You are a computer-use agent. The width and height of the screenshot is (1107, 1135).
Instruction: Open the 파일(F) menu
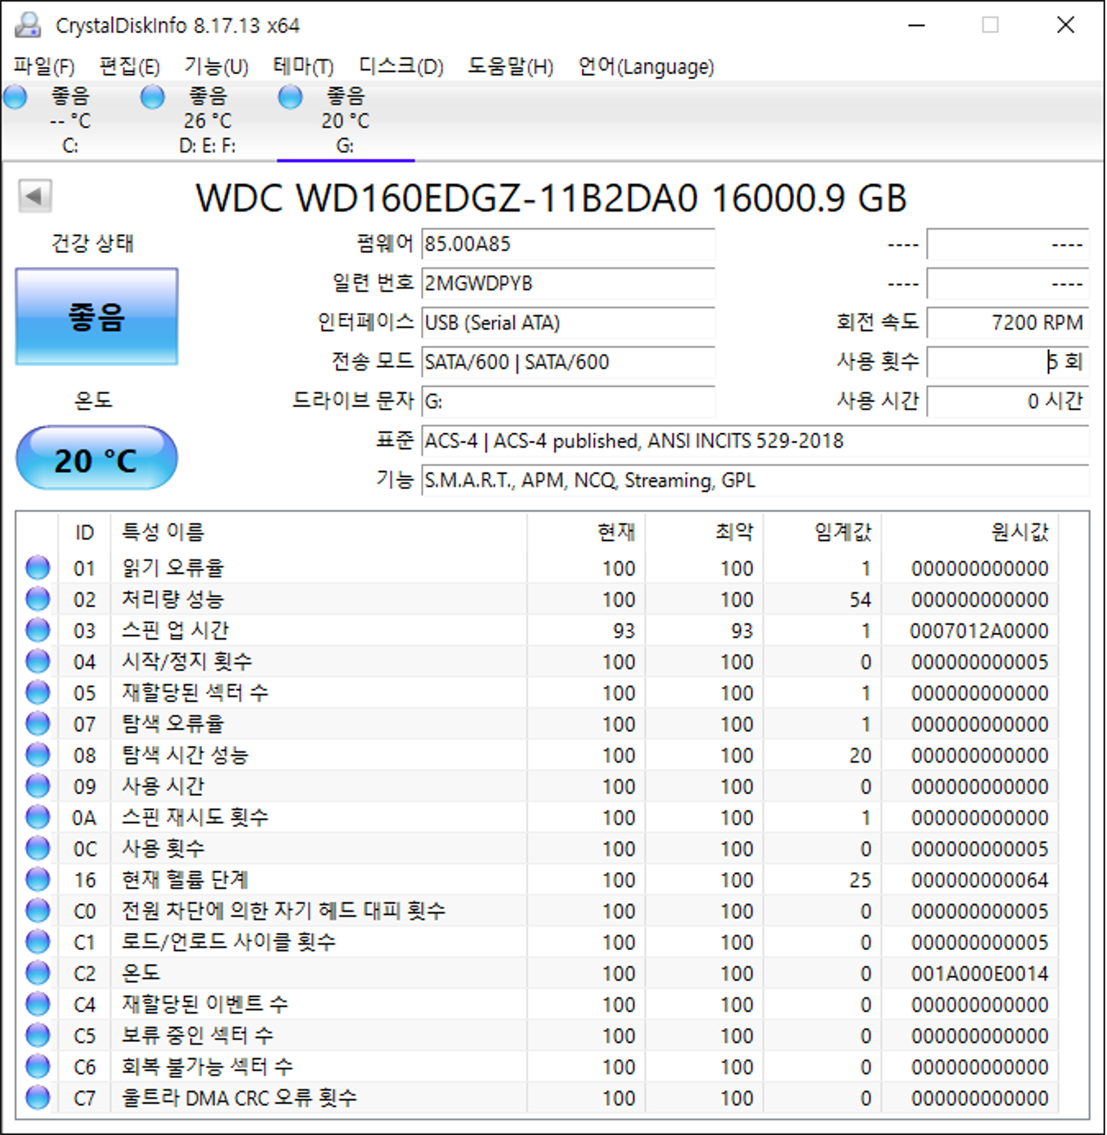44,66
